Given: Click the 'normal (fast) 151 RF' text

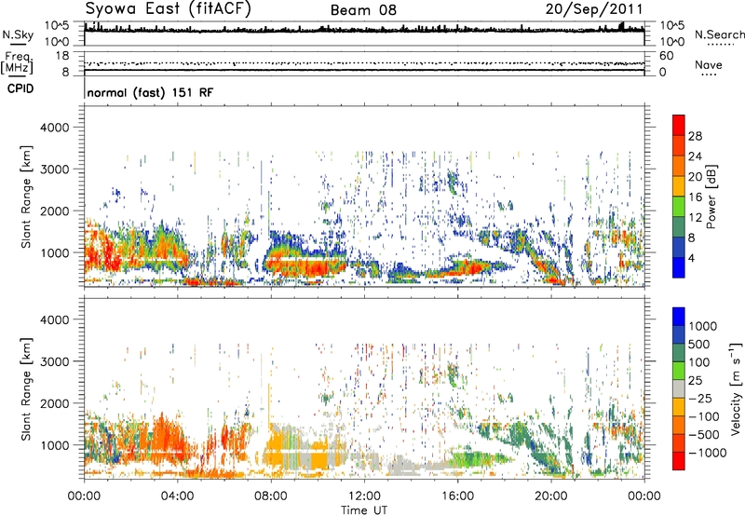Looking at the screenshot, I should click(x=150, y=92).
